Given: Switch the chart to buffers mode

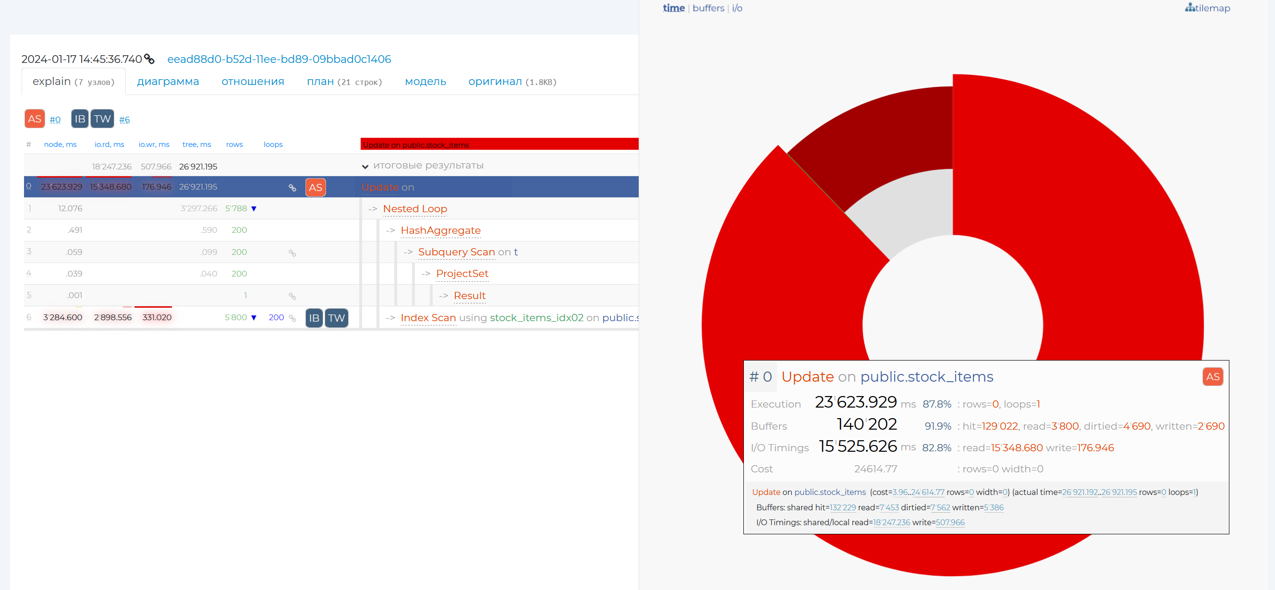Looking at the screenshot, I should [708, 8].
